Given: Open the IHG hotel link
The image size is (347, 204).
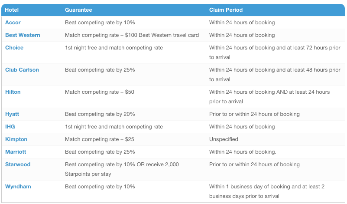Looking at the screenshot, I should (10, 127).
